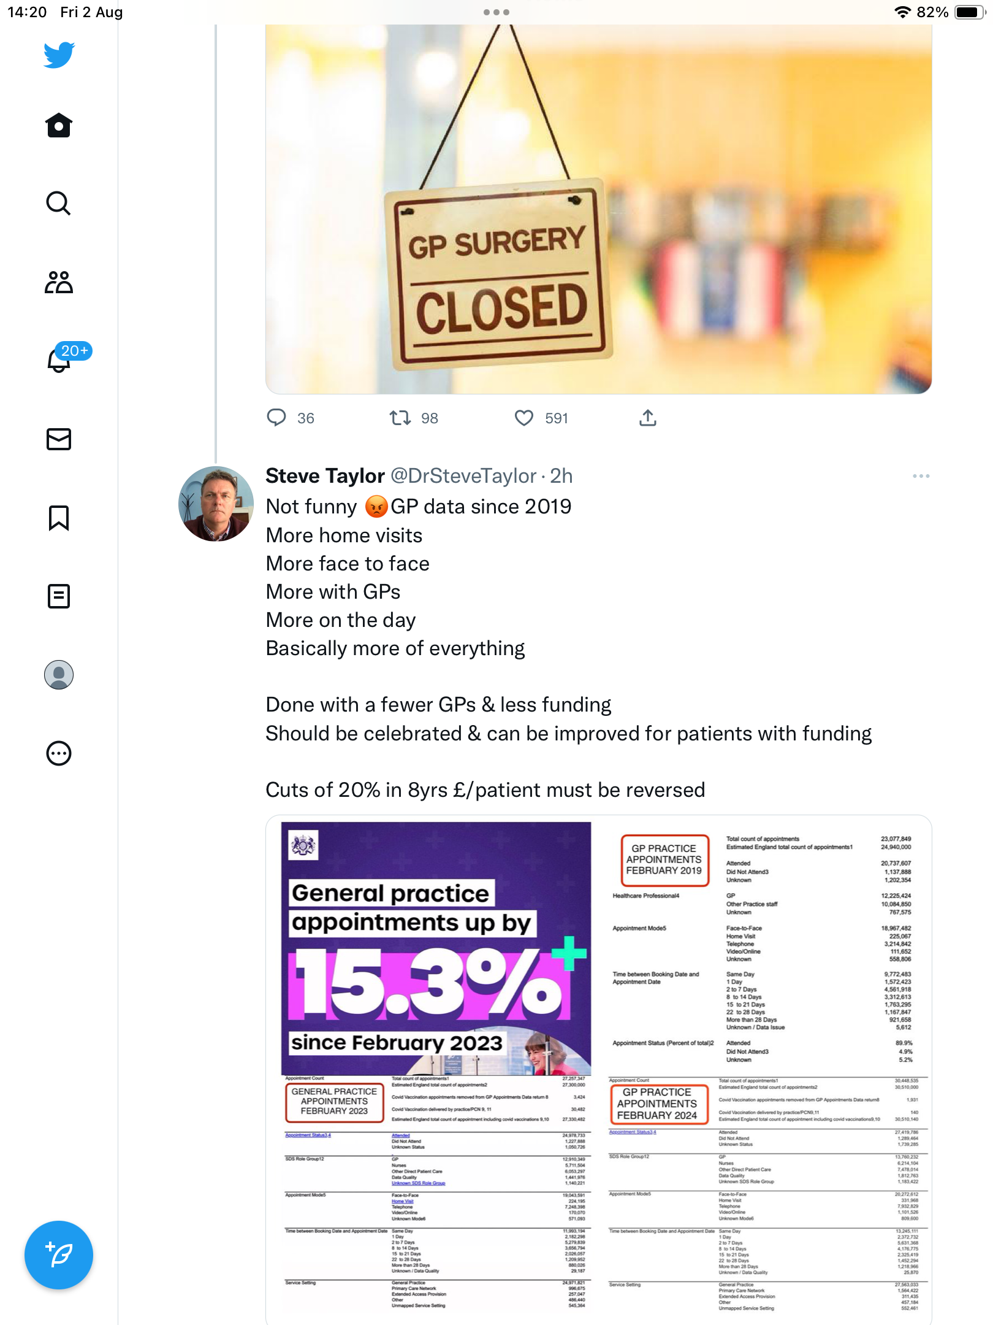Share the GP Surgery Closed tweet
The width and height of the screenshot is (993, 1325).
click(x=648, y=418)
